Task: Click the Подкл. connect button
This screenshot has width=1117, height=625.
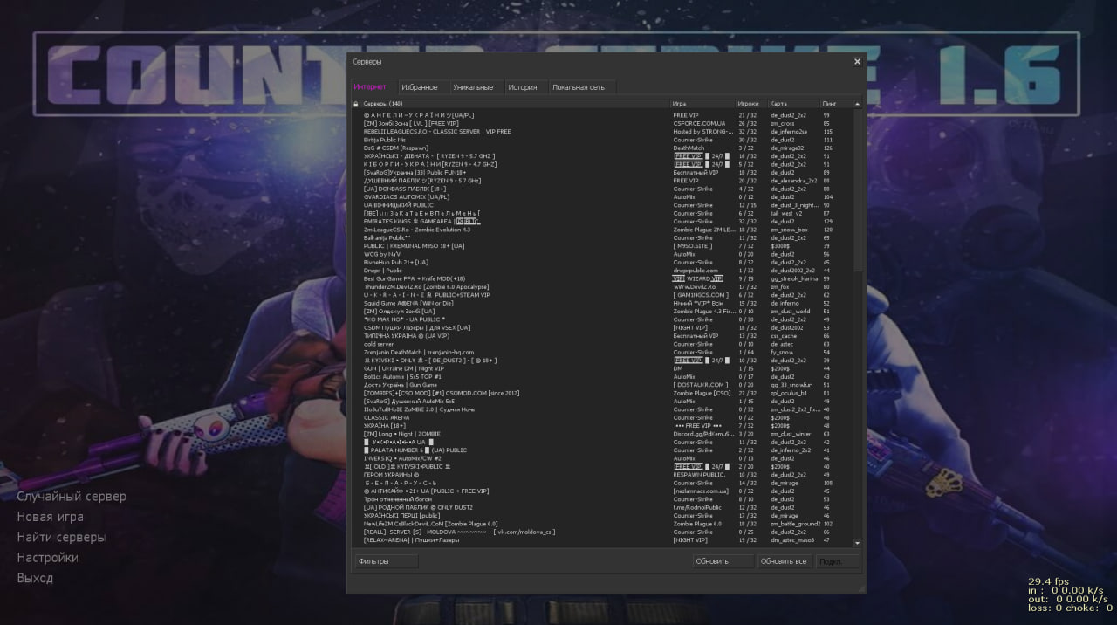Action: (x=838, y=561)
